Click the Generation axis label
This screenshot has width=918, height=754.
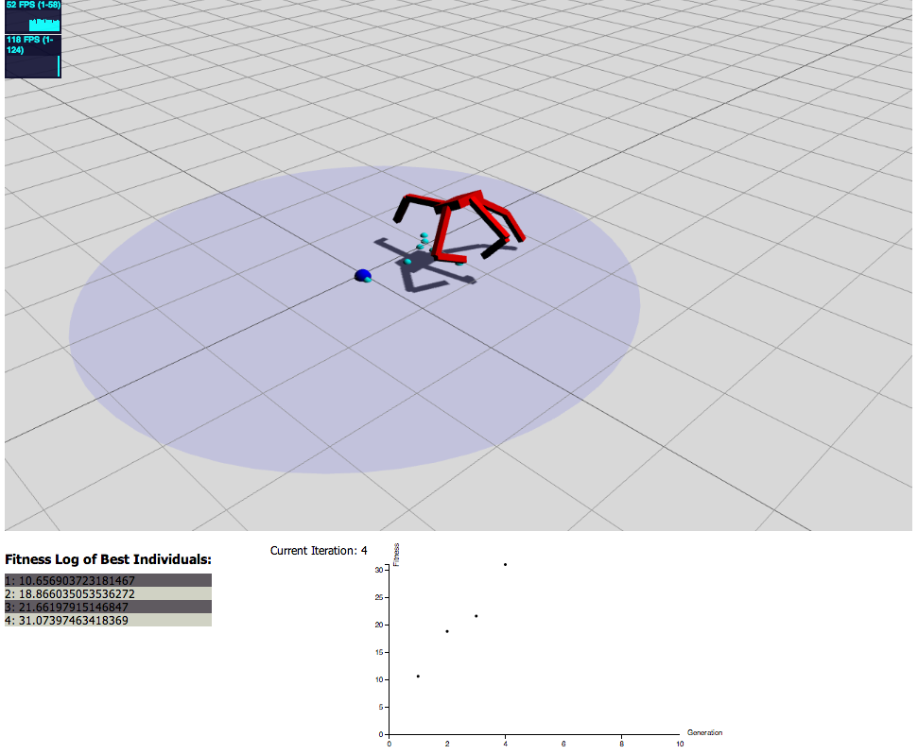[x=705, y=732]
